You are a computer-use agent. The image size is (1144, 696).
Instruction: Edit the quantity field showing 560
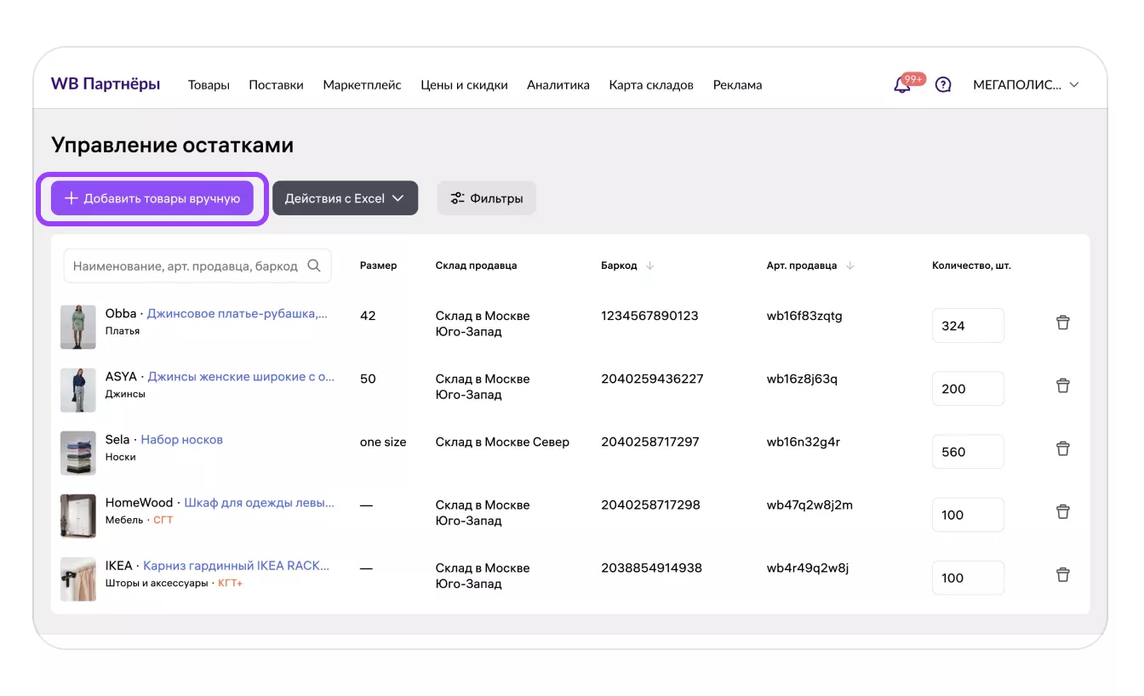(968, 452)
